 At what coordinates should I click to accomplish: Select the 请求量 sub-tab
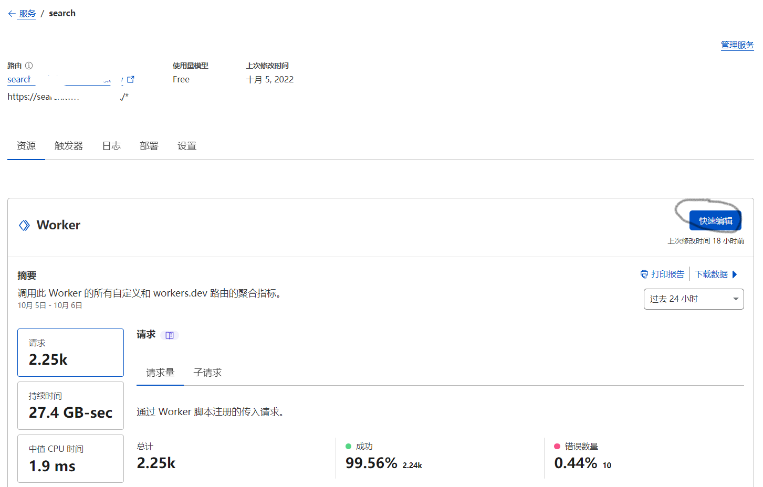click(x=160, y=373)
